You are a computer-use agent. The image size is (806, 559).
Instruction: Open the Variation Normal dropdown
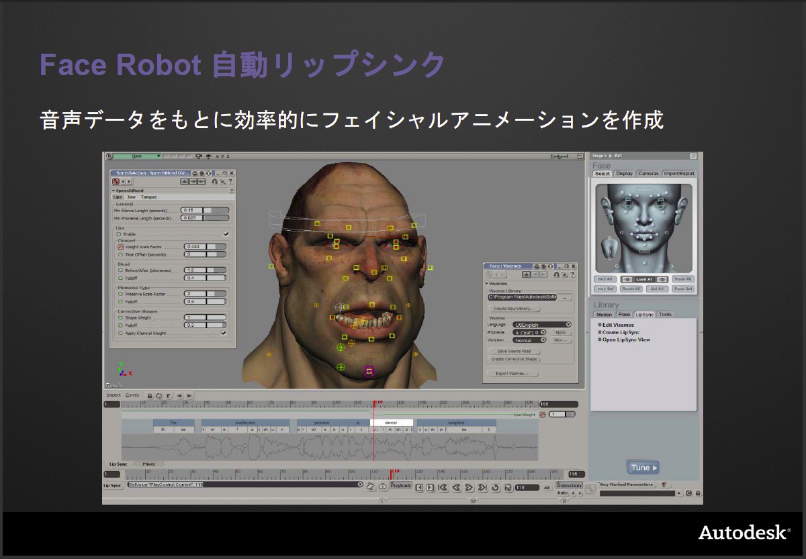[529, 340]
